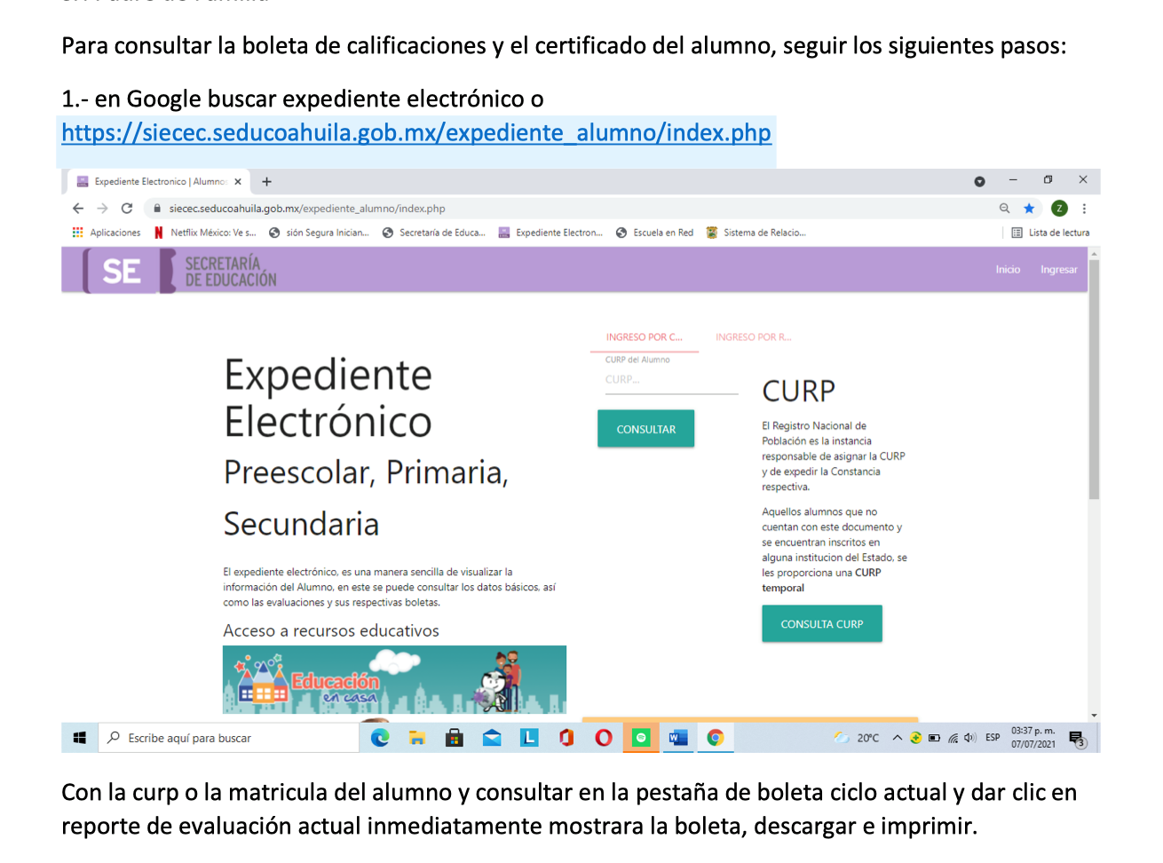Image resolution: width=1163 pixels, height=863 pixels.
Task: Open the Escuela en Red bookmark
Action: pyautogui.click(x=655, y=233)
